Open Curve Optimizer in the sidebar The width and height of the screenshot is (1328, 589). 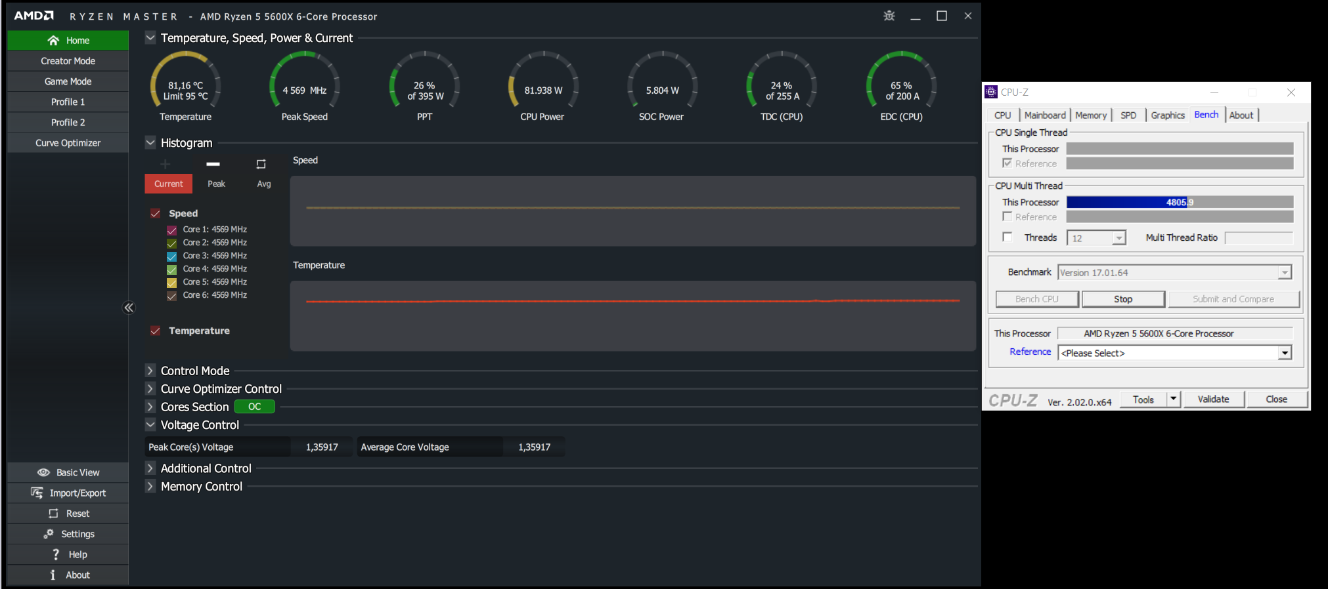[x=68, y=142]
